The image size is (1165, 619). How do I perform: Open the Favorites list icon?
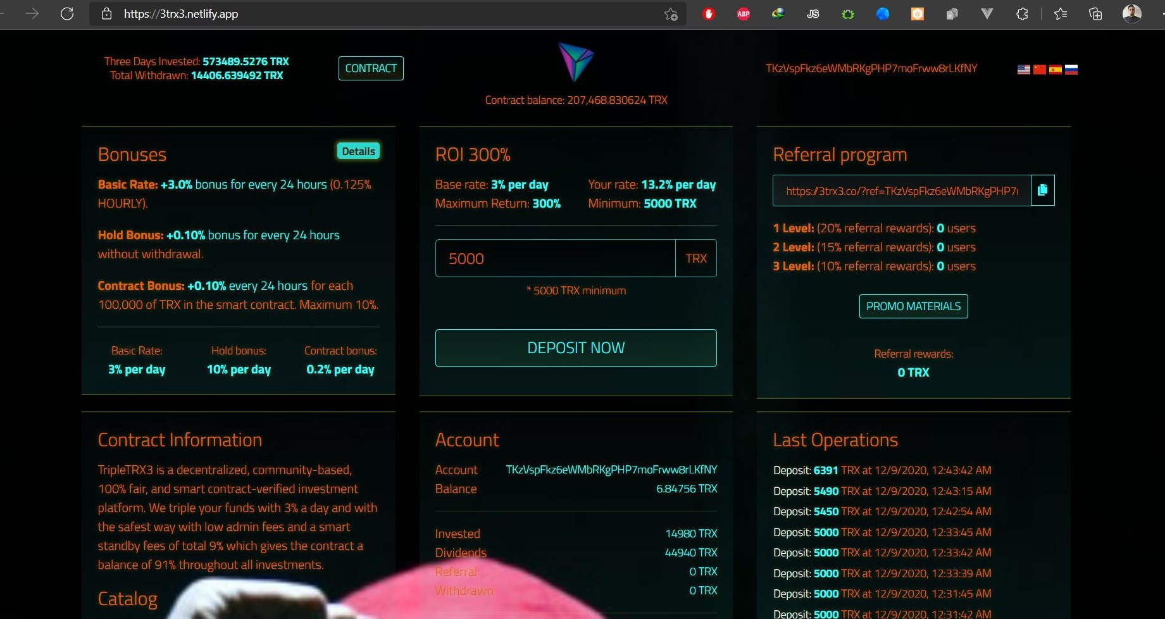coord(1061,14)
